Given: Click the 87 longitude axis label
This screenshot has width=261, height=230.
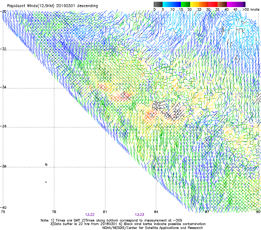Looking at the screenshot, I should pos(207,212).
